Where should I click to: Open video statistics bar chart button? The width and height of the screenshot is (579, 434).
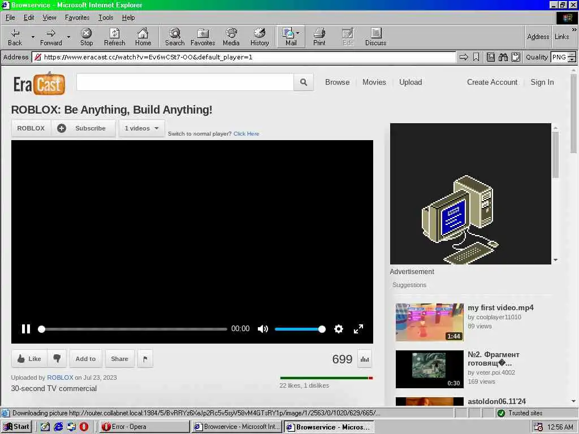365,359
